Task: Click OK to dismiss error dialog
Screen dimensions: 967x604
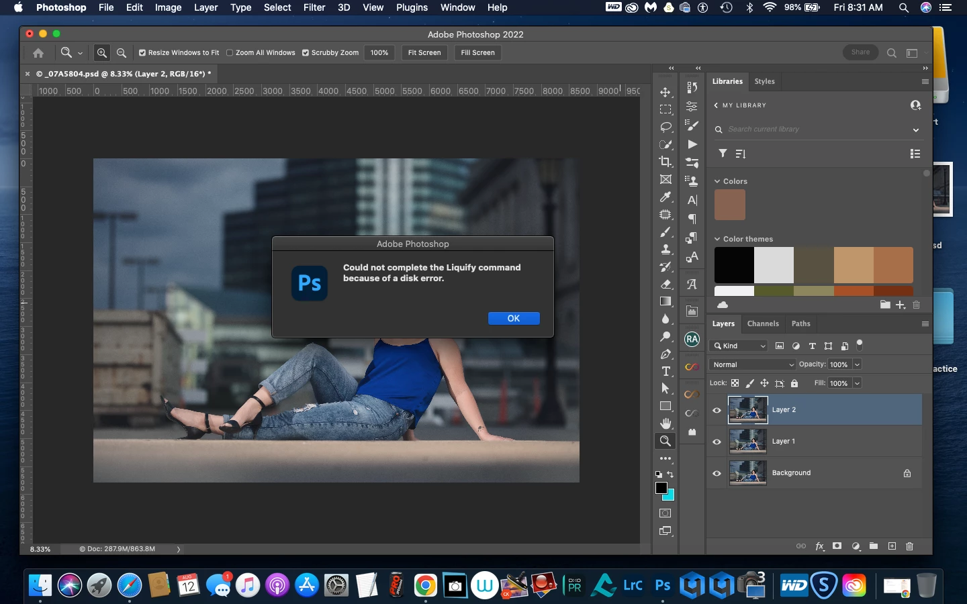Action: (513, 318)
